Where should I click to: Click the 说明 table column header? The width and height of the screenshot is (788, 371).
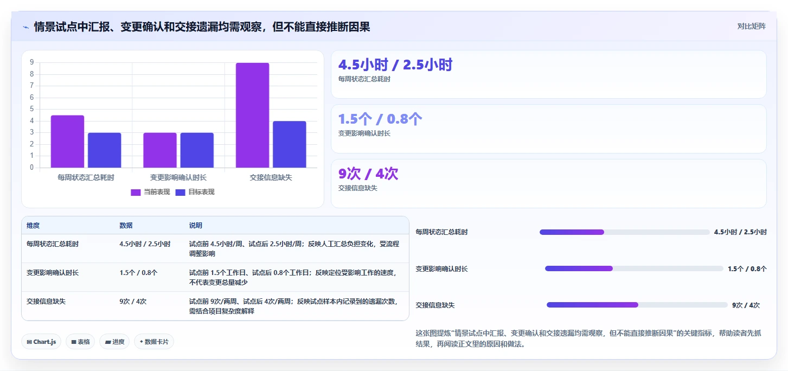pyautogui.click(x=195, y=226)
